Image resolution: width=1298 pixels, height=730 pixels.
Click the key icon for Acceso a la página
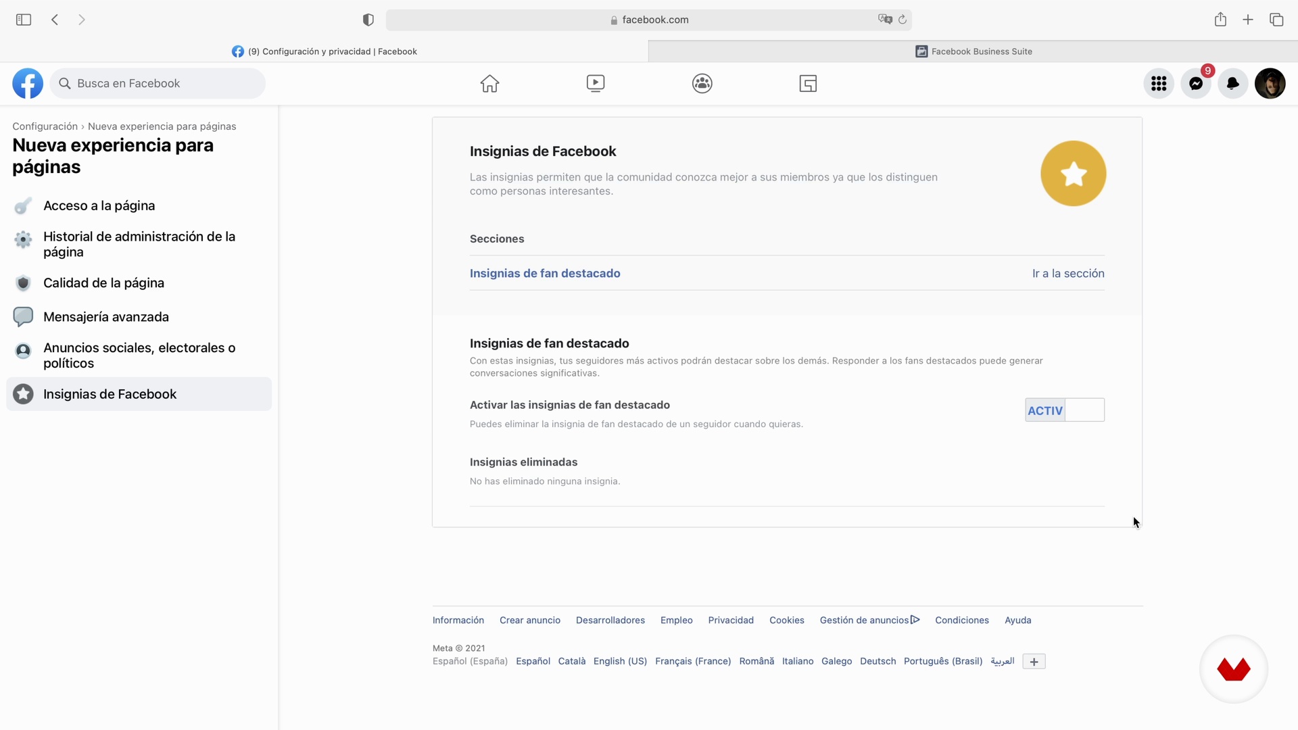[23, 205]
